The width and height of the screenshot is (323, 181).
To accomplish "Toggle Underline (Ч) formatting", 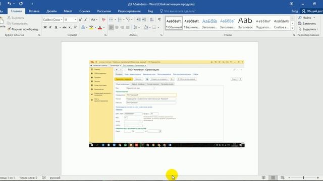I will 56,27.
